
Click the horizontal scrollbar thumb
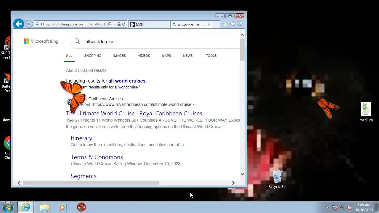click(x=91, y=183)
